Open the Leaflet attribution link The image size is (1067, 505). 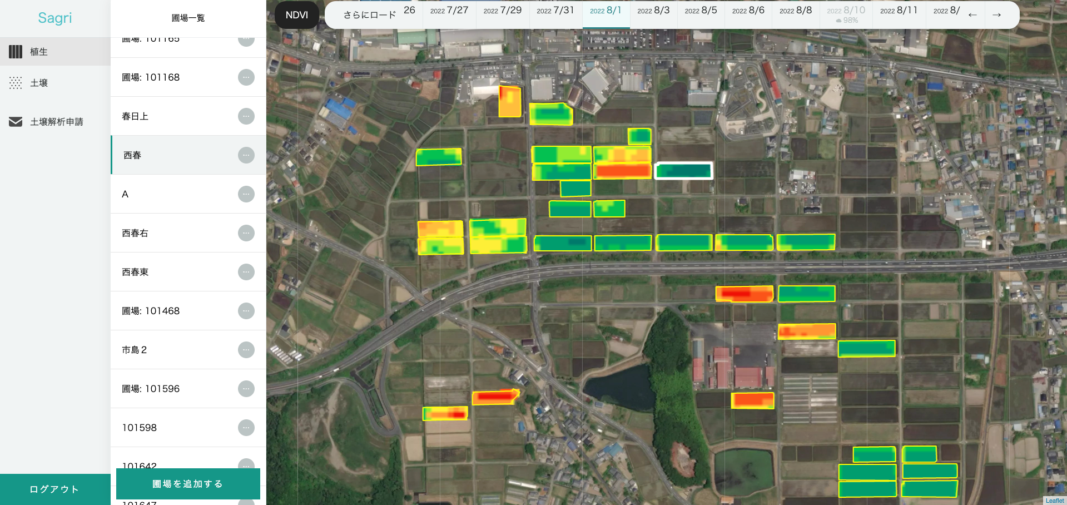click(x=1054, y=501)
